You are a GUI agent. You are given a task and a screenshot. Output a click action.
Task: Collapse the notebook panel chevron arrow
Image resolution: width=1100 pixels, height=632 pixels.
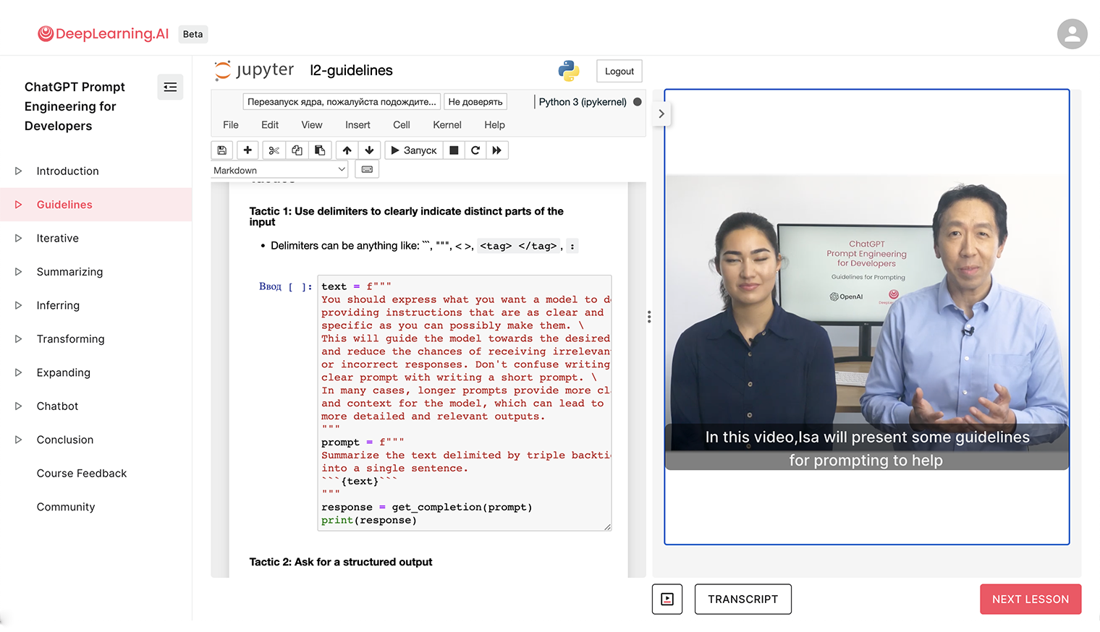[x=661, y=114]
